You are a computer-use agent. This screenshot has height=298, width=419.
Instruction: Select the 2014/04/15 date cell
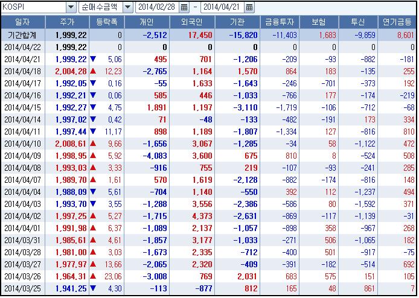tap(23, 107)
